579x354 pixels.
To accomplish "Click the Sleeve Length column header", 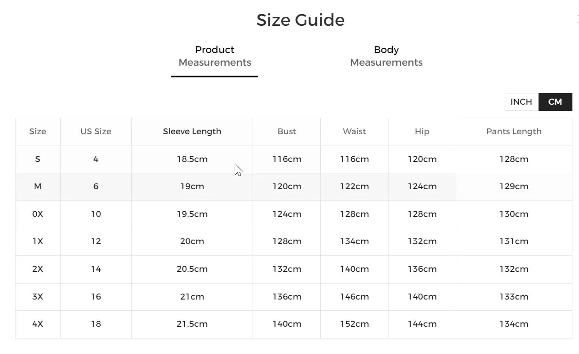I will tap(192, 131).
